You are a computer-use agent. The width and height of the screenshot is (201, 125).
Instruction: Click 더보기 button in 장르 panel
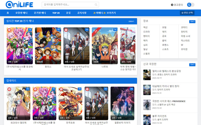[192, 21]
